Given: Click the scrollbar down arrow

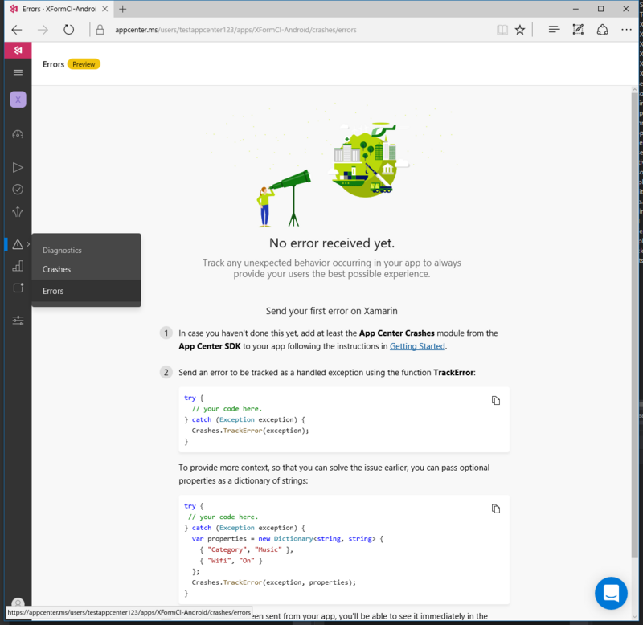Looking at the screenshot, I should (635, 616).
